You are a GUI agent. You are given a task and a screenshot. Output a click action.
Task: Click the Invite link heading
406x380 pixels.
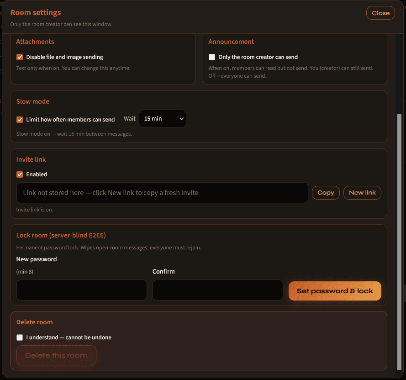(x=31, y=159)
